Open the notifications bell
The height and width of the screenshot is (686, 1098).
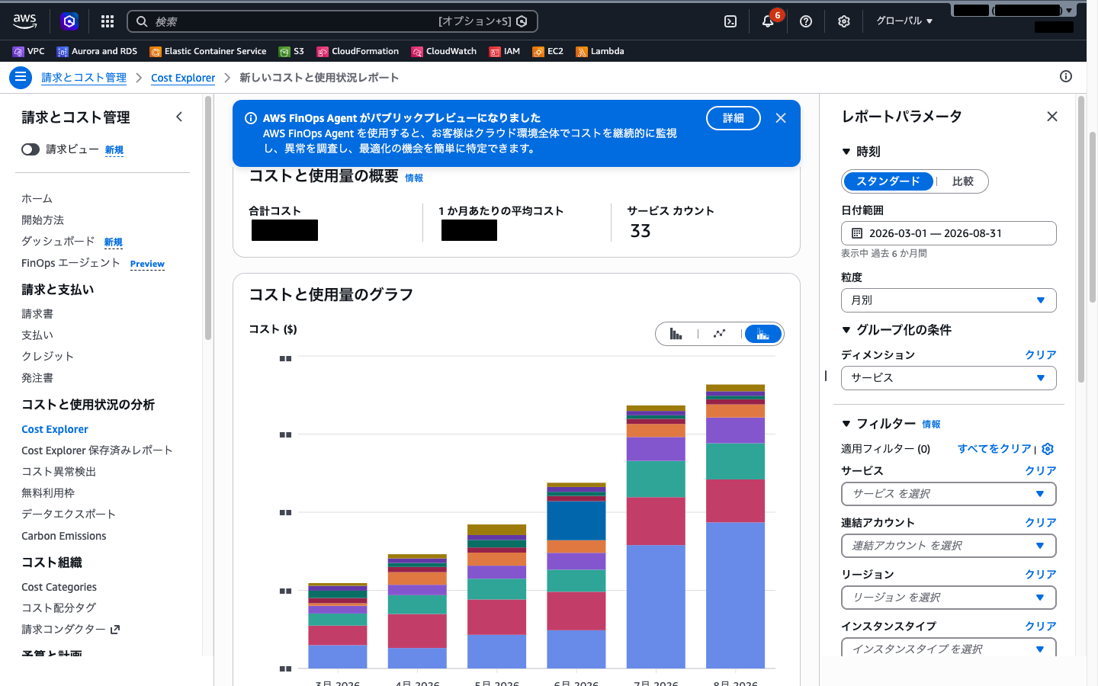pyautogui.click(x=768, y=21)
